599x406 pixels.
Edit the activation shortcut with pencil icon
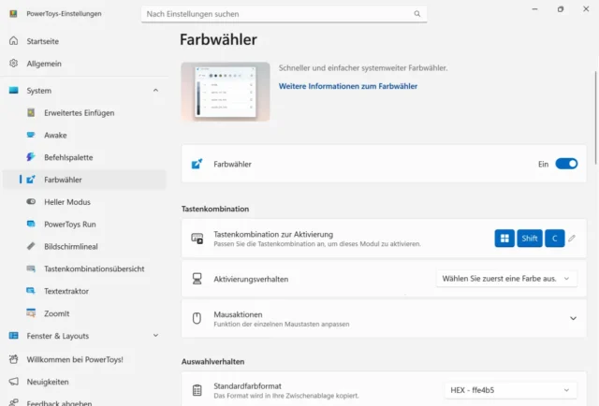pos(572,239)
